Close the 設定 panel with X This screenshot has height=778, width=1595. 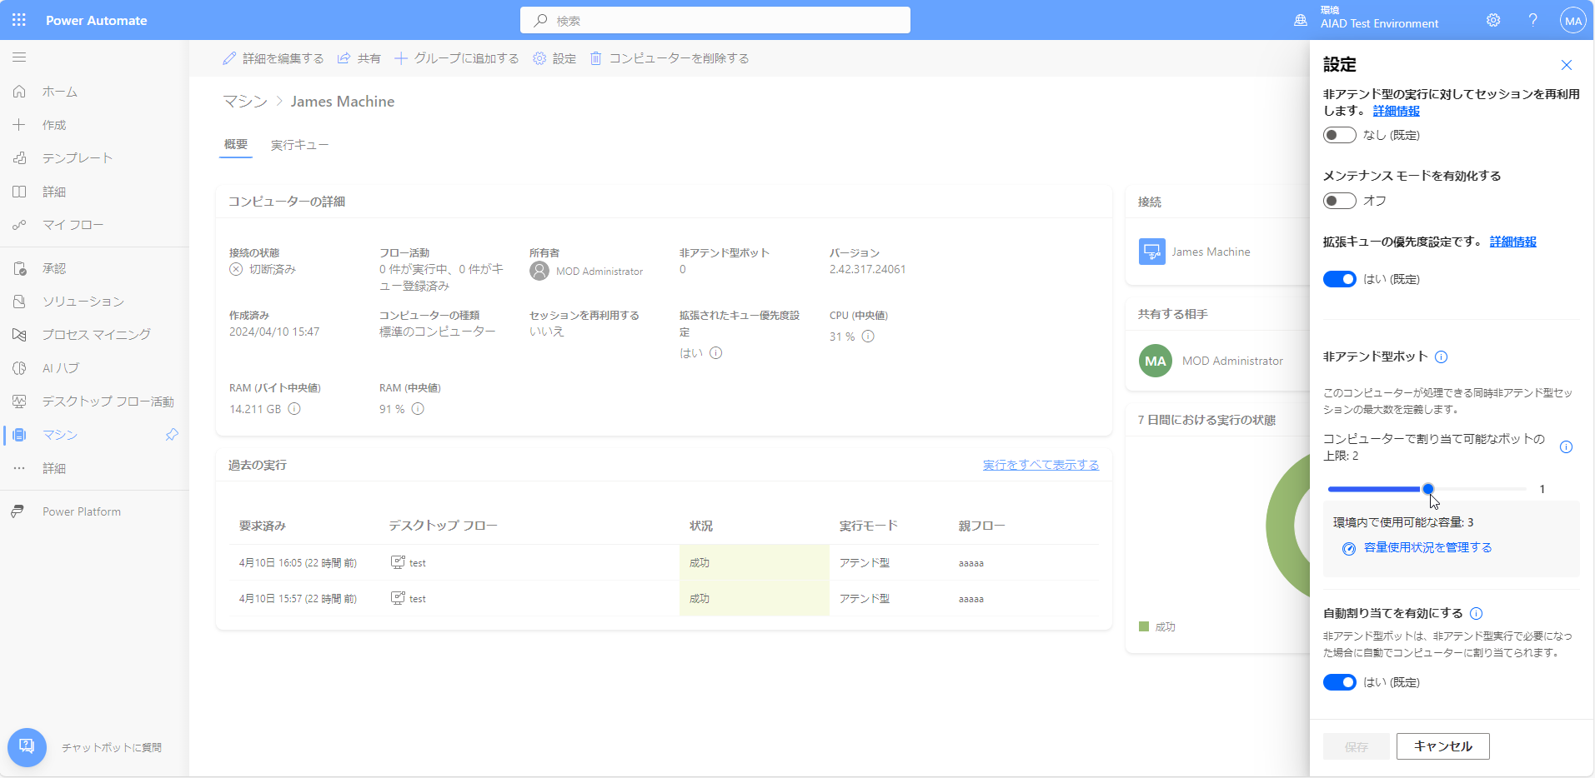tap(1567, 65)
